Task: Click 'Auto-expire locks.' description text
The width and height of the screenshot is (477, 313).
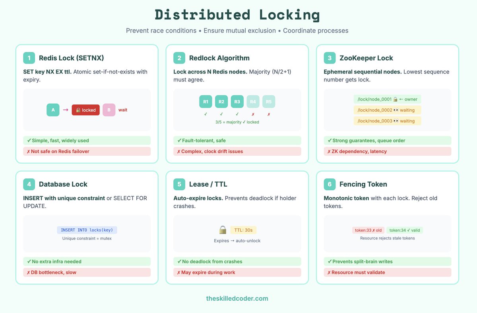Action: click(198, 198)
